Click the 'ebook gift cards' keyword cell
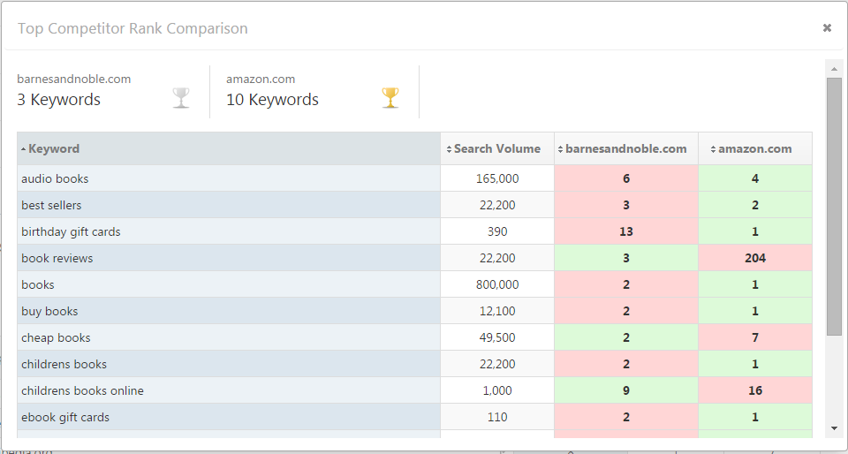The width and height of the screenshot is (848, 454). 65,417
